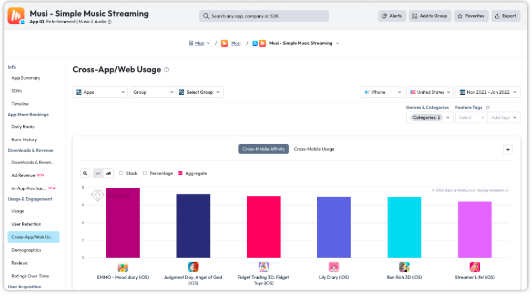This screenshot has width=532, height=296.
Task: Click the Feature Tags help icon
Action: click(x=488, y=107)
